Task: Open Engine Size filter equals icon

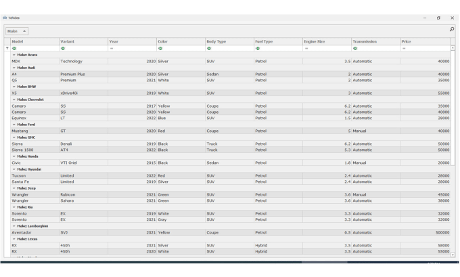Action: coord(306,48)
